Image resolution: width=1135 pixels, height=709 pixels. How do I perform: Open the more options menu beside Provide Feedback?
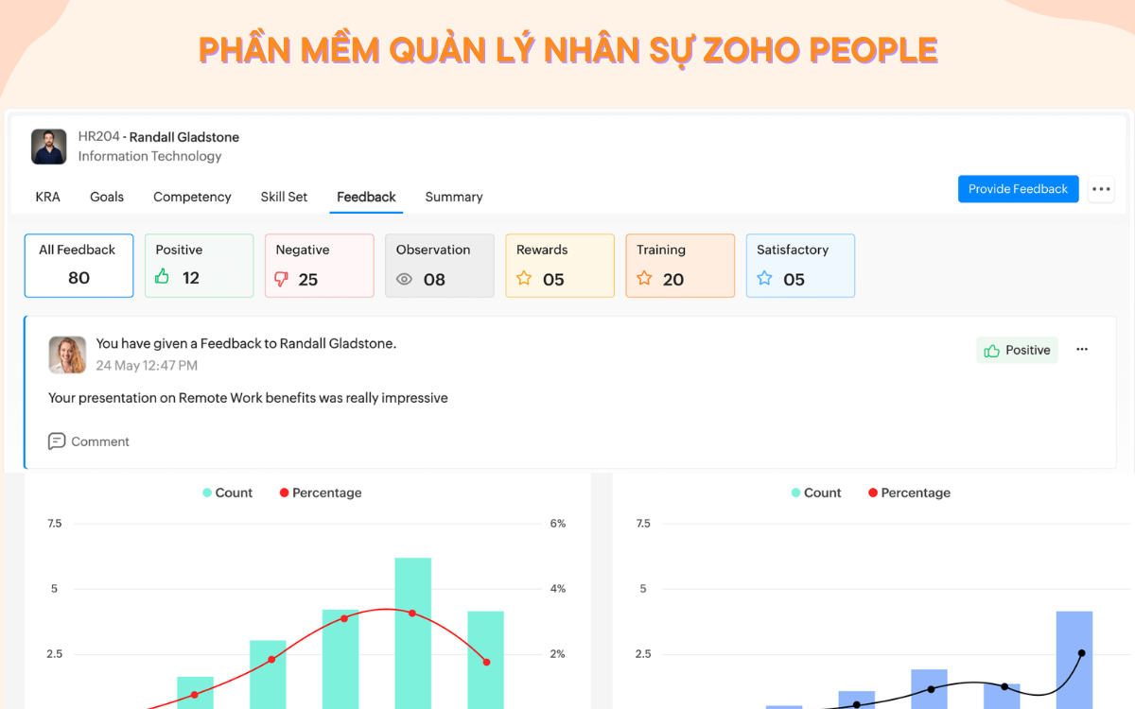point(1101,189)
